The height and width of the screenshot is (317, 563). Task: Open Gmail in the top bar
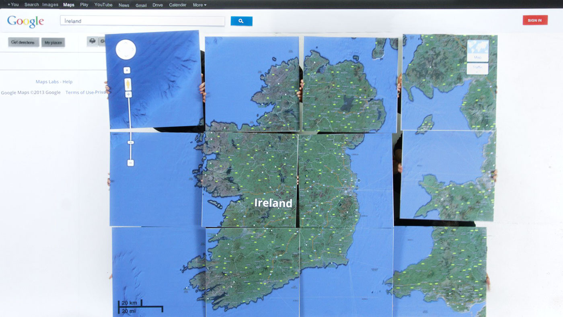coord(141,5)
